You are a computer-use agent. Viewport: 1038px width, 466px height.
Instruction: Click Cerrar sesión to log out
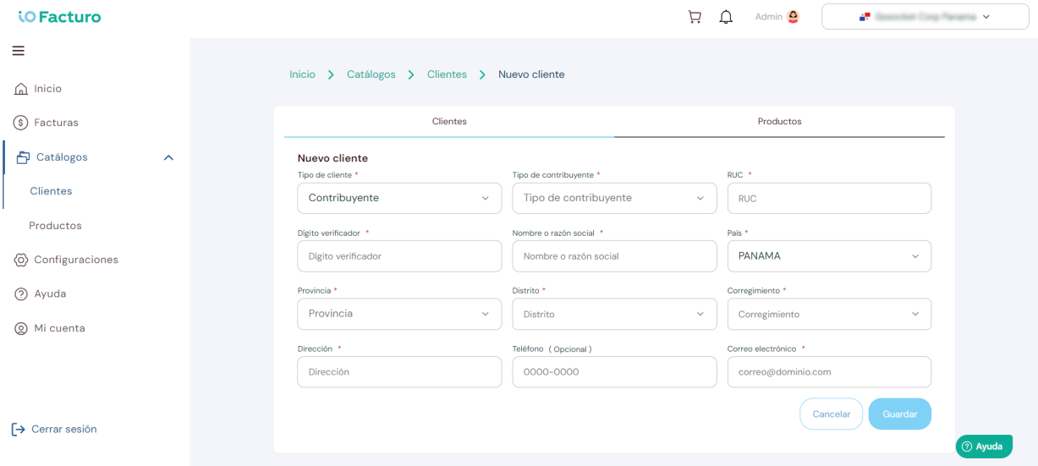click(63, 430)
